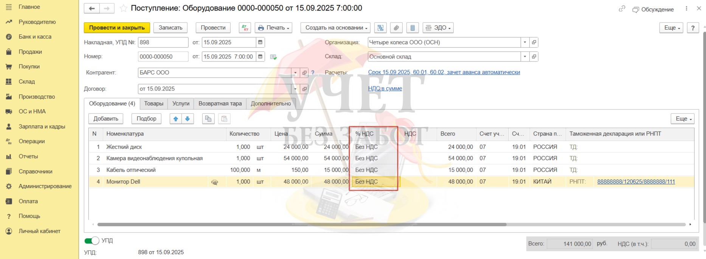This screenshot has width=706, height=259.
Task: Click the paperclip attachments icon
Action: tap(396, 28)
